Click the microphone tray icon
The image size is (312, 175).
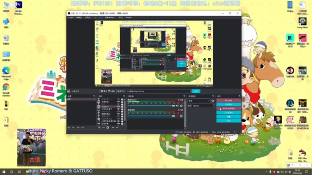click(x=270, y=172)
